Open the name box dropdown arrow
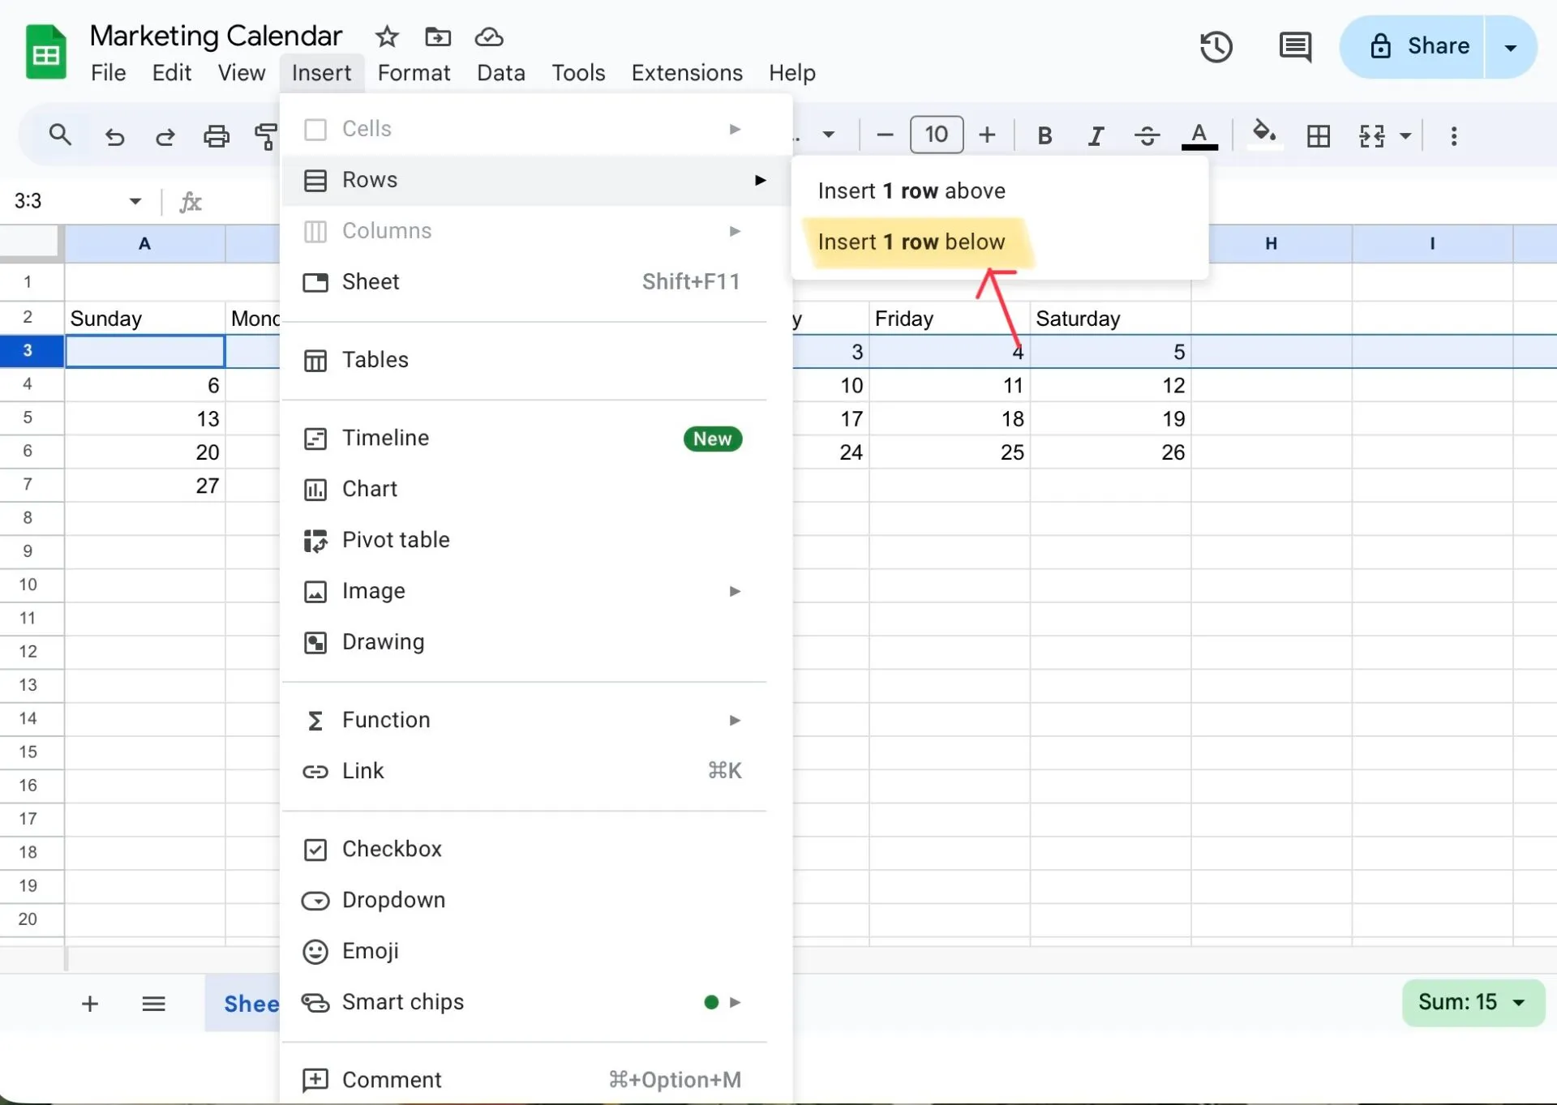This screenshot has height=1105, width=1557. pyautogui.click(x=135, y=201)
